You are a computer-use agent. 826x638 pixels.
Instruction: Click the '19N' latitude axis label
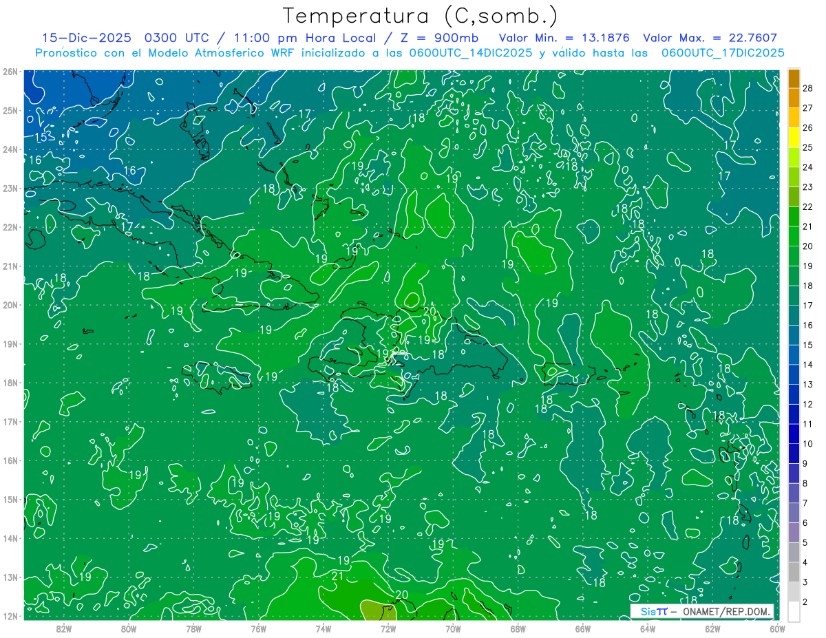(x=10, y=344)
